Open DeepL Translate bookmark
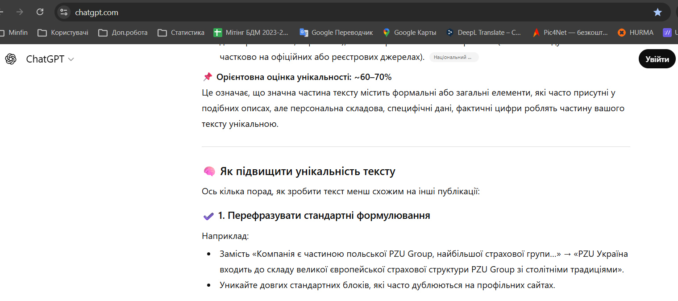The width and height of the screenshot is (678, 301). [483, 32]
